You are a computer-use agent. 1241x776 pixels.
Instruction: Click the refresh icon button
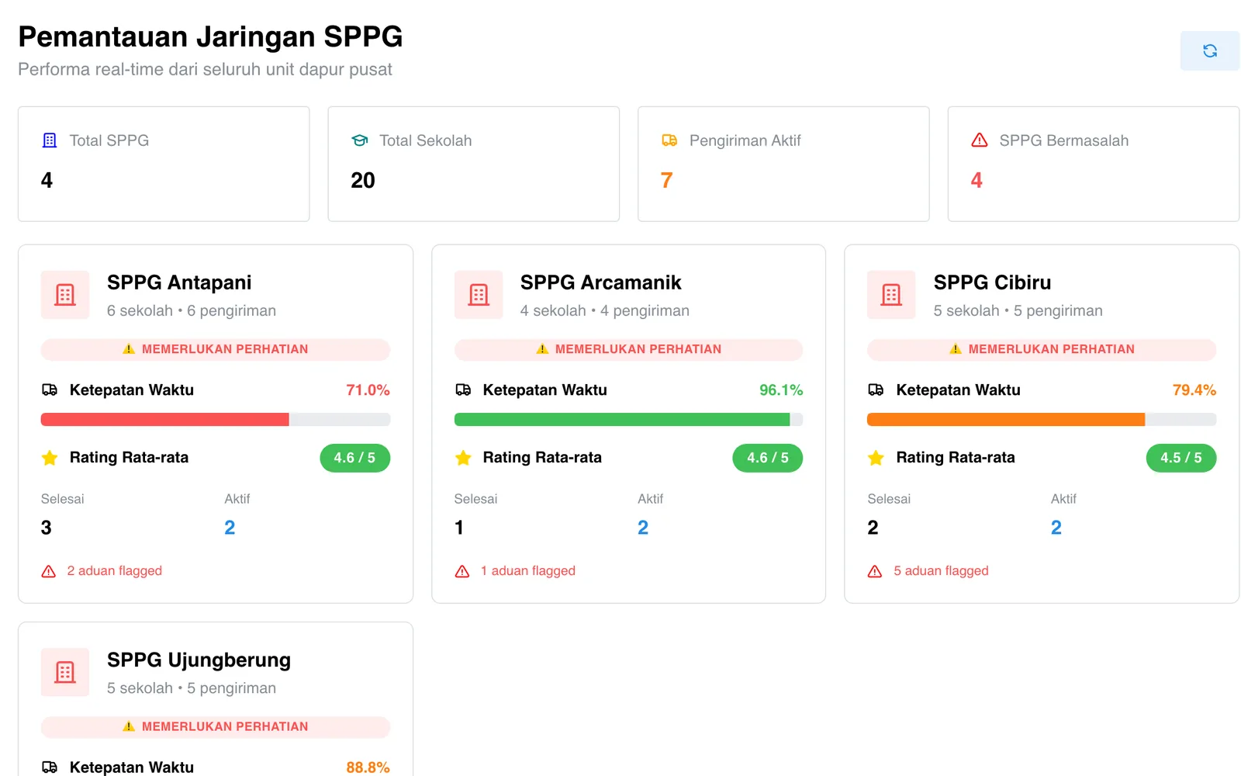(1209, 51)
